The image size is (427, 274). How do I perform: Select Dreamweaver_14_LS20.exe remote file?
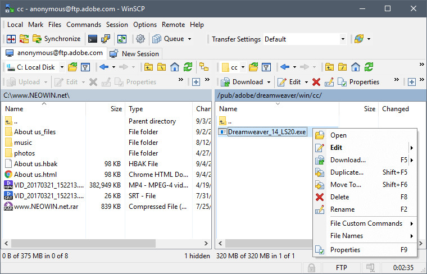coord(267,132)
